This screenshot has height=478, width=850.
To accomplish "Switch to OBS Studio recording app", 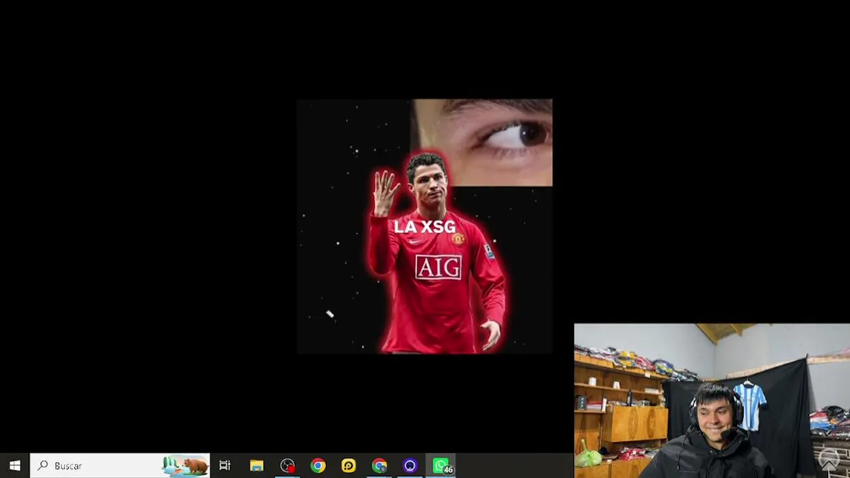I will click(x=287, y=465).
